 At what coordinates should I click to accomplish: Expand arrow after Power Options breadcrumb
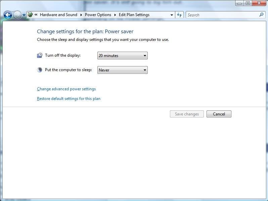(115, 15)
